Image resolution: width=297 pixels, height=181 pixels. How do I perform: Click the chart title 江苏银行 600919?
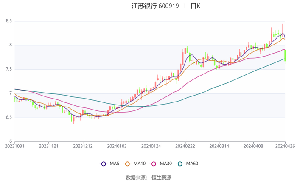click(x=155, y=6)
